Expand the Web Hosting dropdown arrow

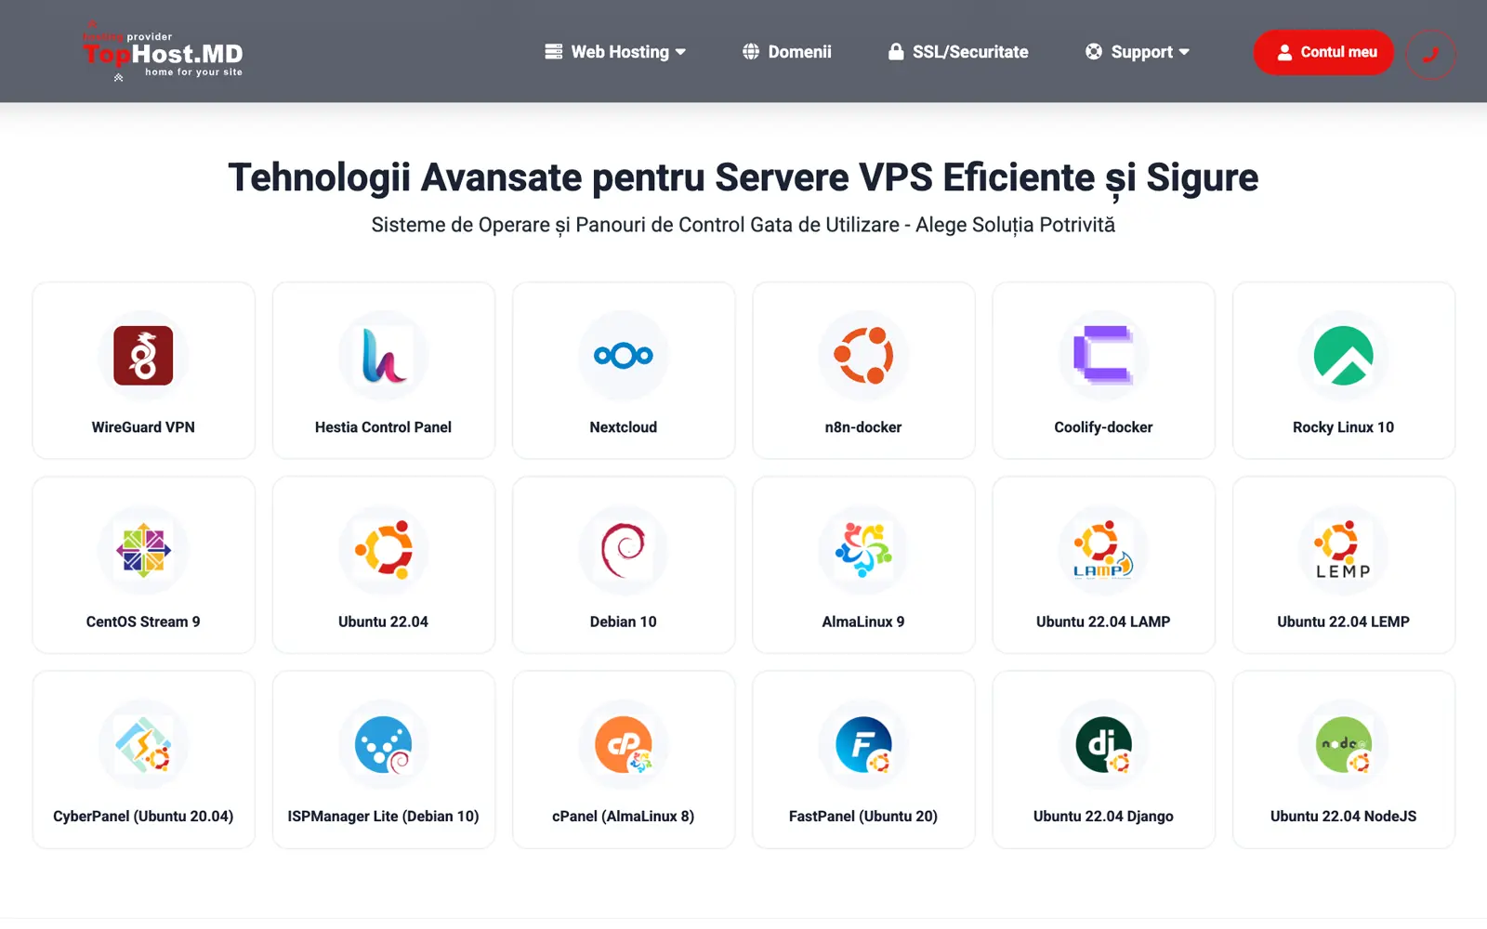point(680,53)
